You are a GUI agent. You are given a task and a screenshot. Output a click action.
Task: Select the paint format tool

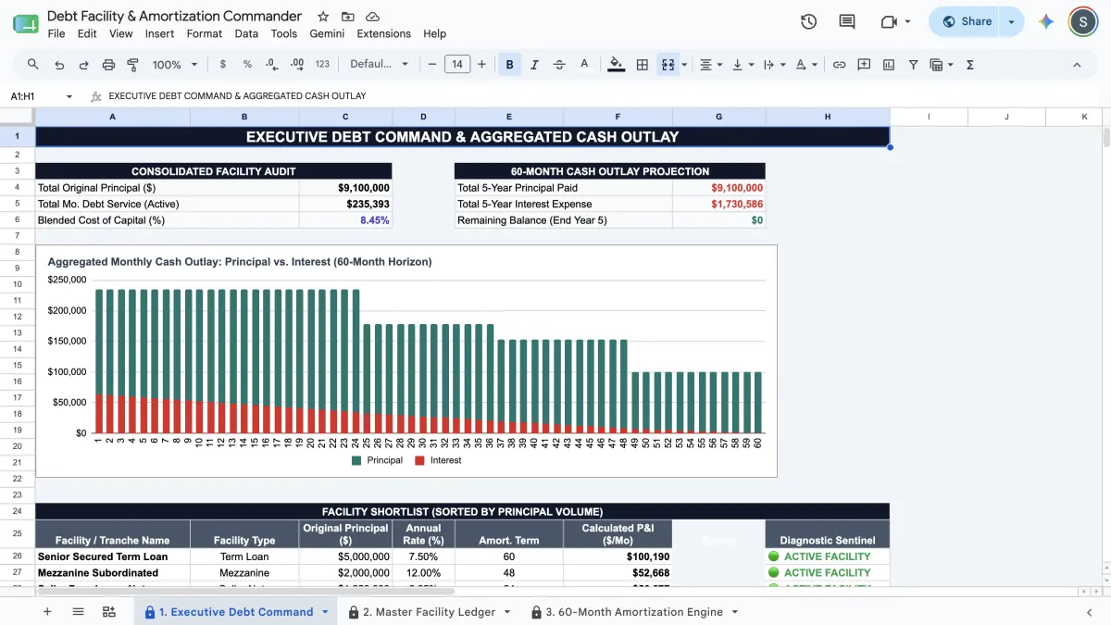132,65
